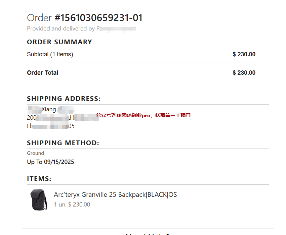Click the last address line ending in "05"
The width and height of the screenshot is (286, 235).
[x=50, y=126]
